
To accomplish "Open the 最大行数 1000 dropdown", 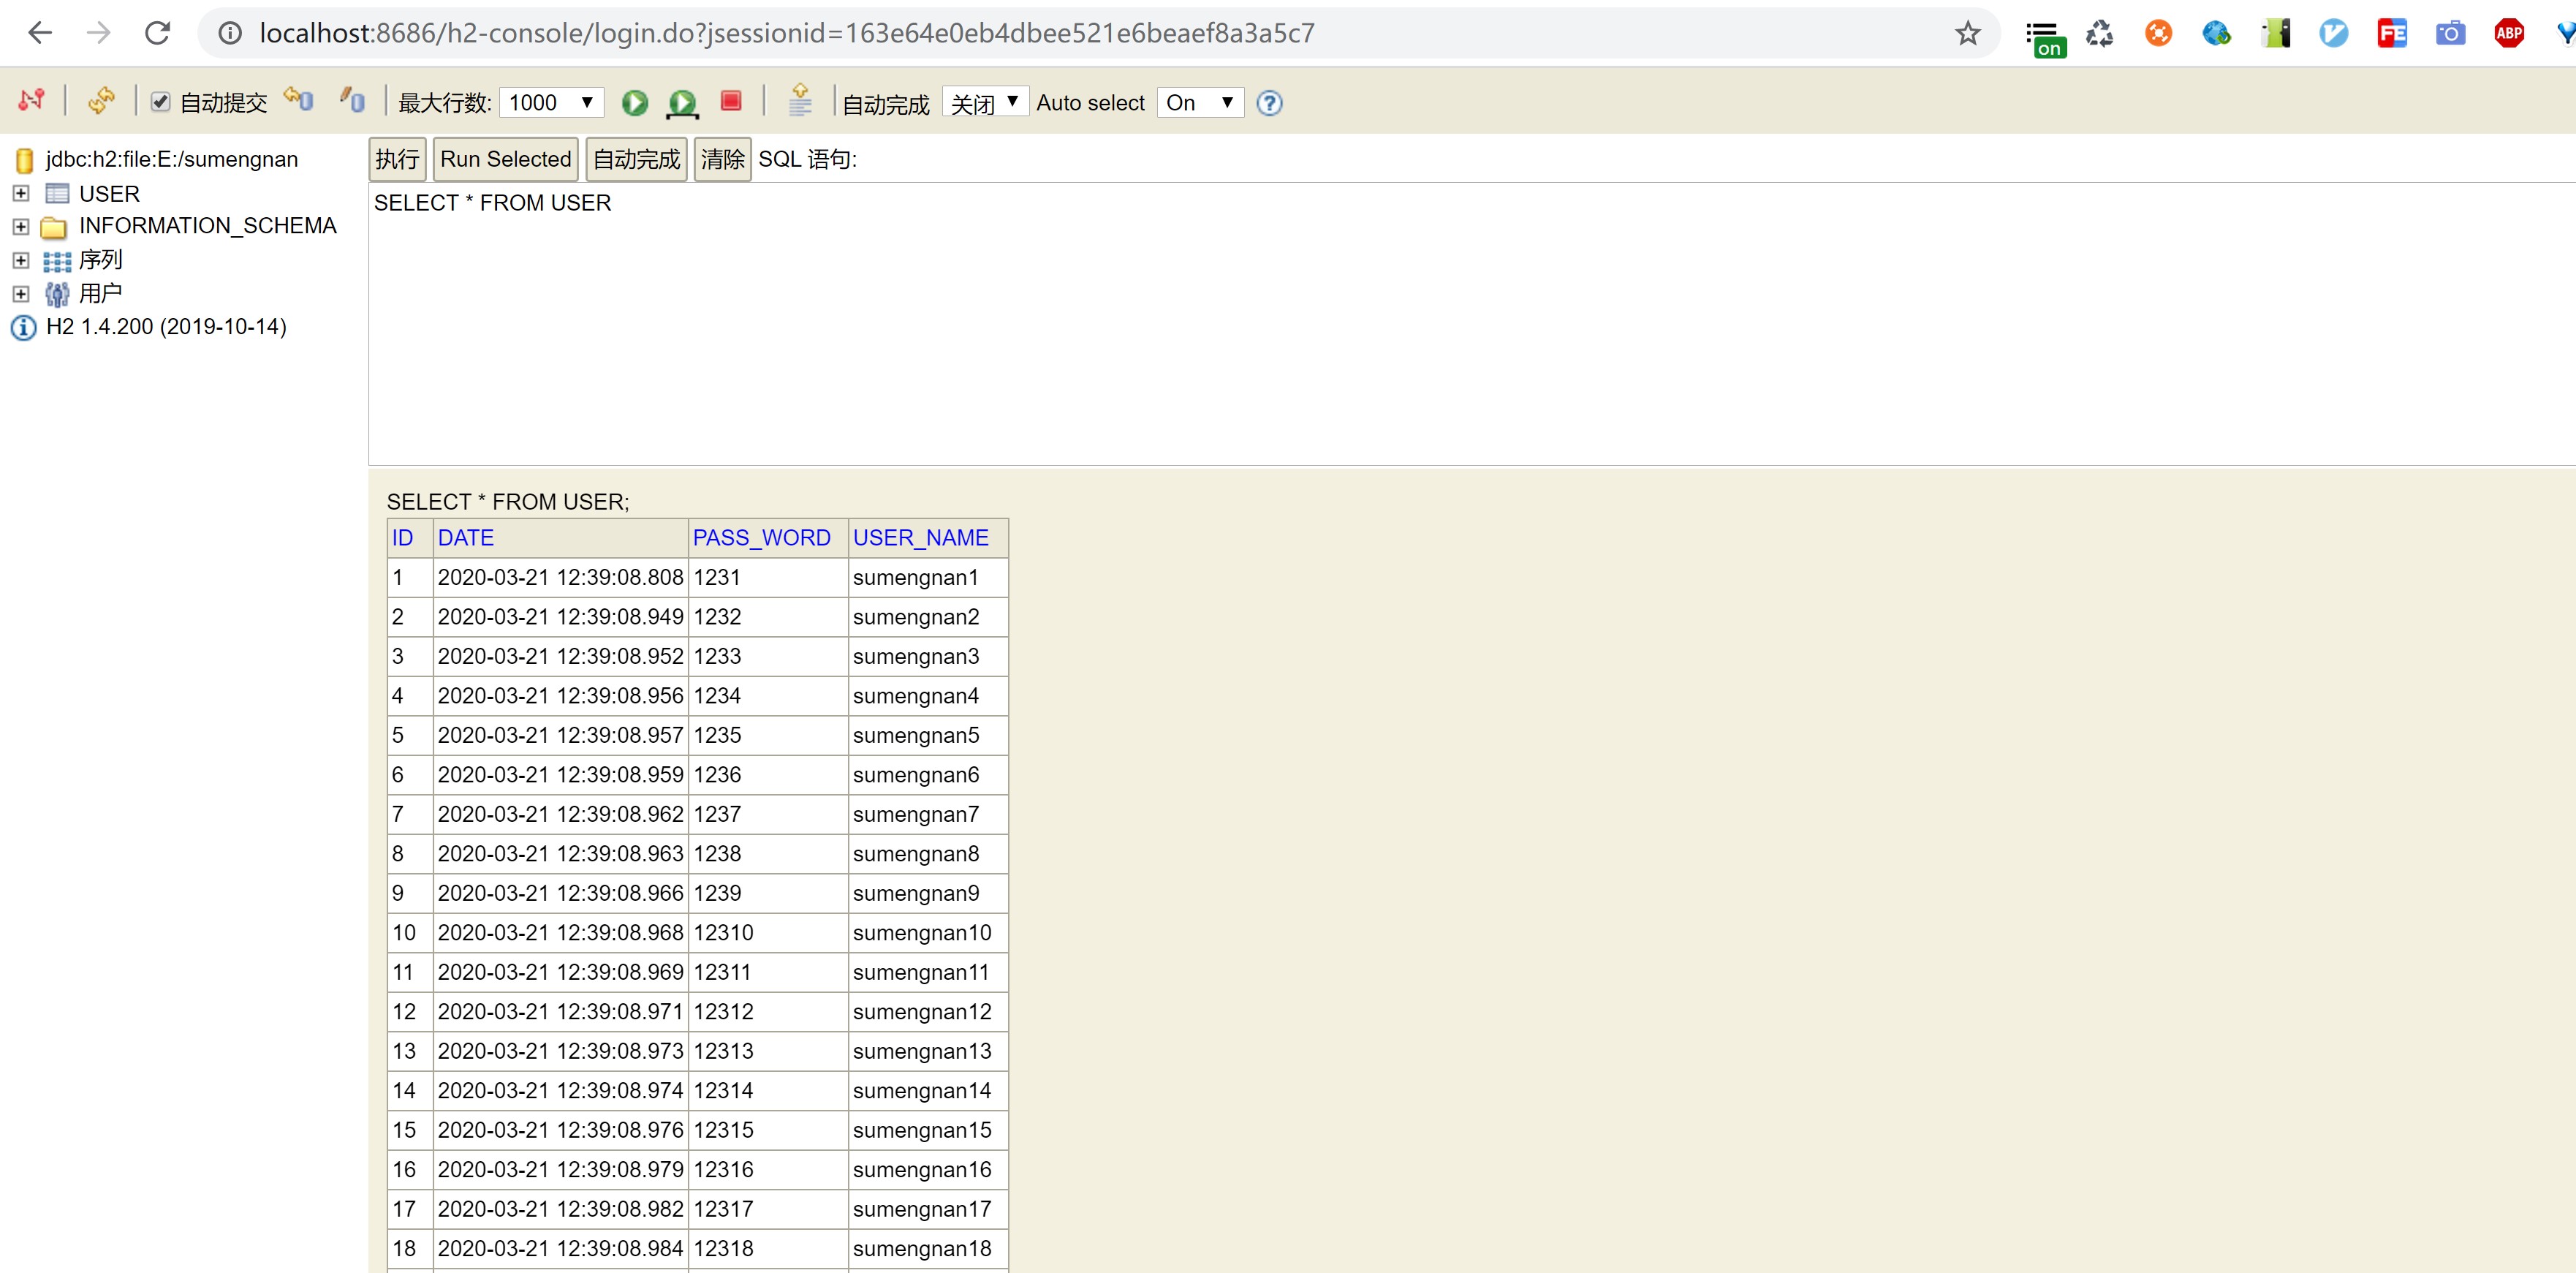I will pyautogui.click(x=551, y=102).
